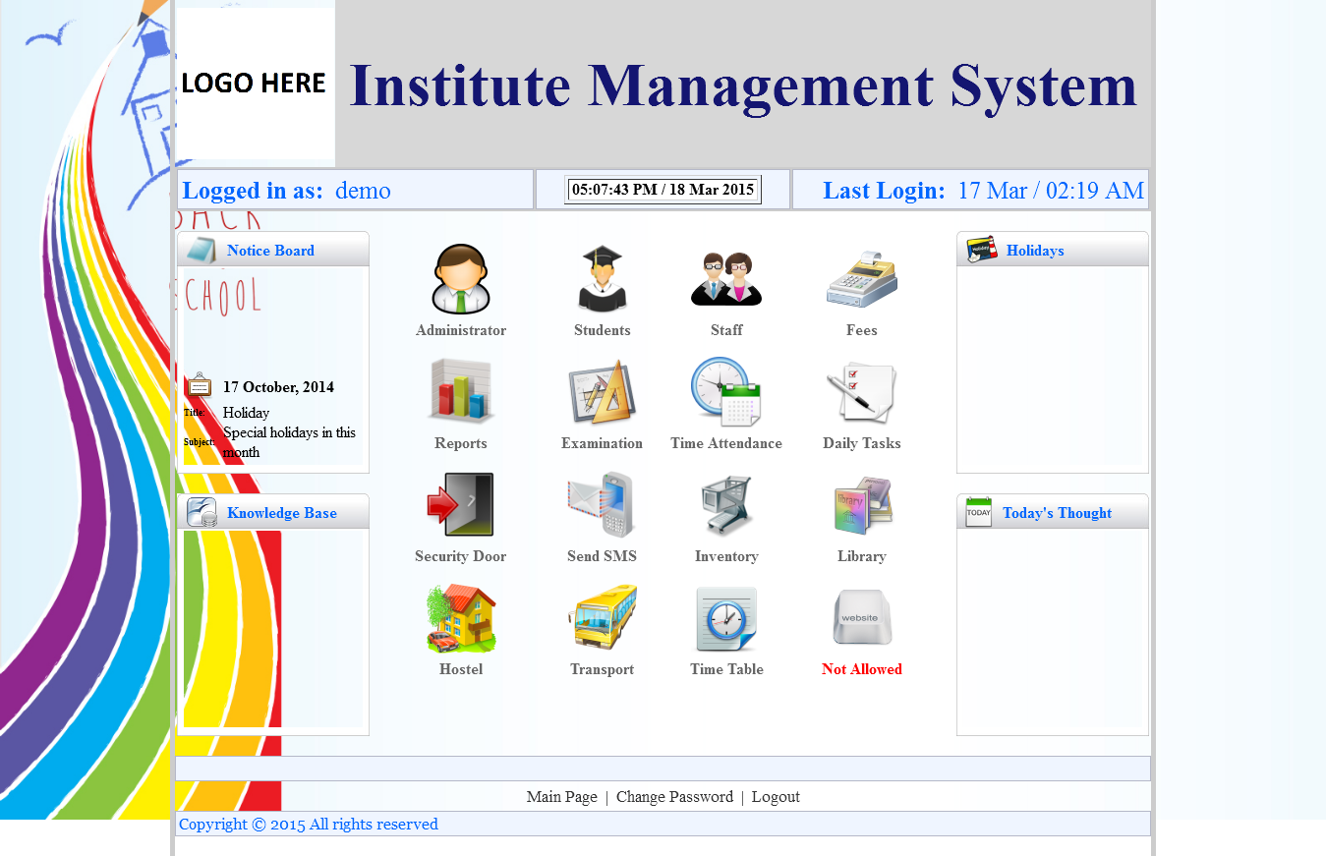
Task: Open the Examination drafting tools icon
Action: pos(602,391)
